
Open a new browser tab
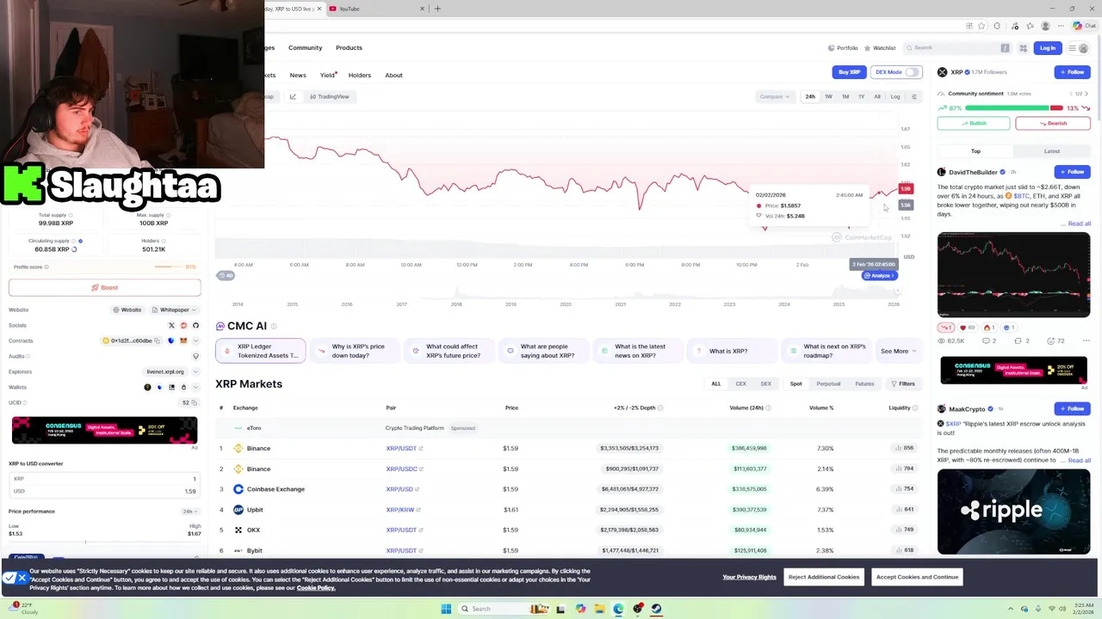click(x=437, y=9)
